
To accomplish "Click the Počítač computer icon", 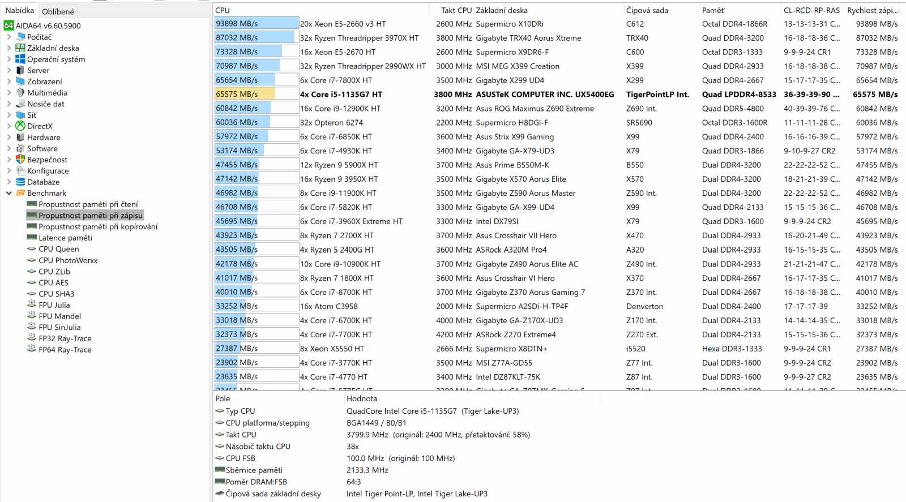I will 21,37.
